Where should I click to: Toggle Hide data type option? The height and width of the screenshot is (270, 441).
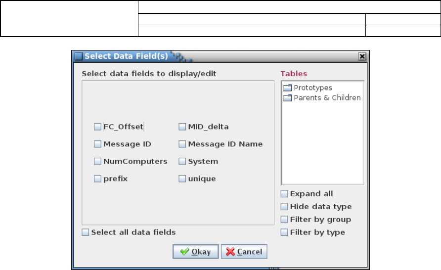click(x=284, y=207)
